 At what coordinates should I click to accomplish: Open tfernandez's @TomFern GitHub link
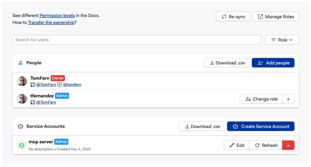(46, 102)
